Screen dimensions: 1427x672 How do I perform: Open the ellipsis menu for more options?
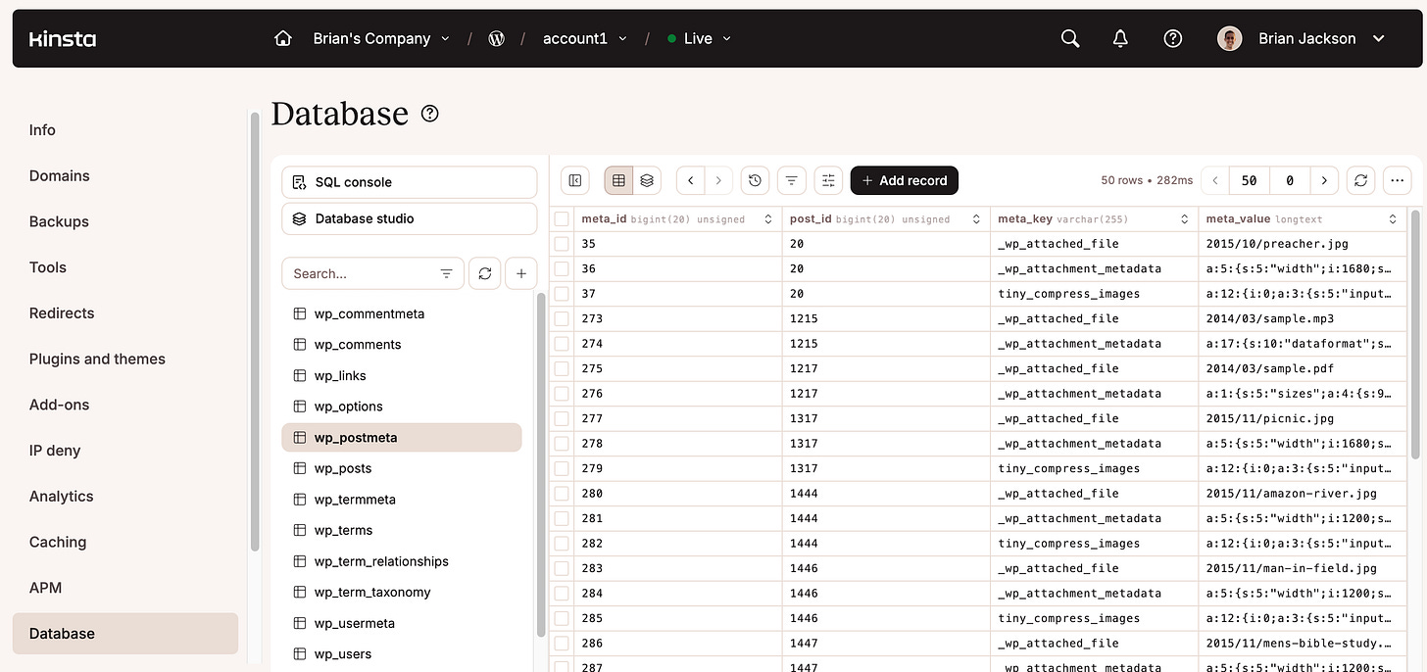pyautogui.click(x=1398, y=180)
